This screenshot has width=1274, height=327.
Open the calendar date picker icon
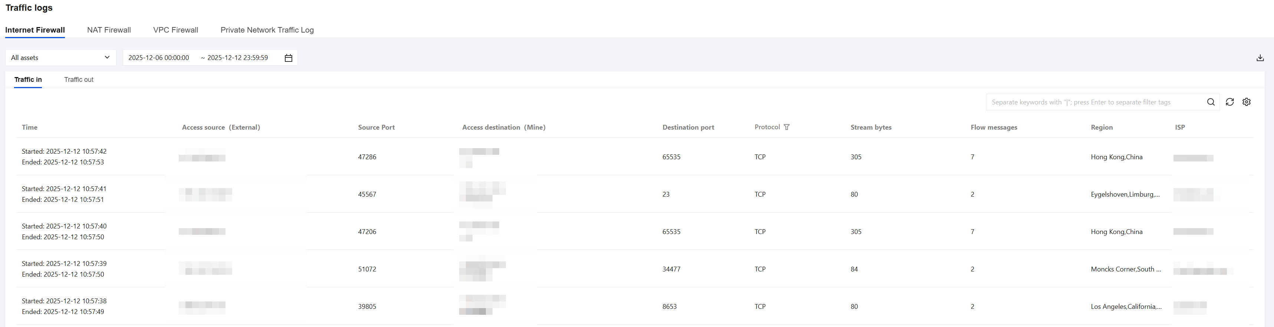[x=288, y=58]
